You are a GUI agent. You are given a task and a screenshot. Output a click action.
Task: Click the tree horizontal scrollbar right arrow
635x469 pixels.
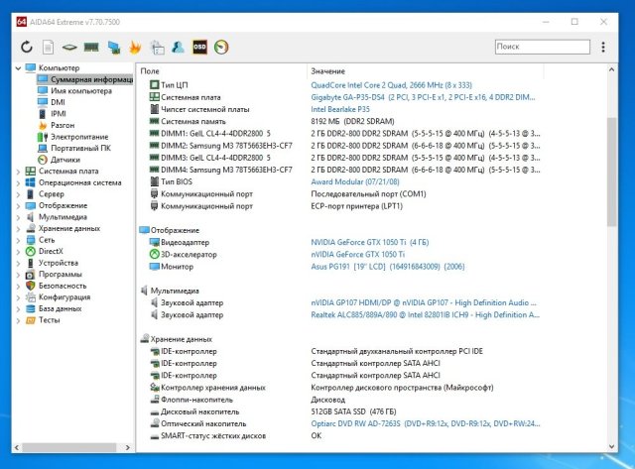click(128, 447)
